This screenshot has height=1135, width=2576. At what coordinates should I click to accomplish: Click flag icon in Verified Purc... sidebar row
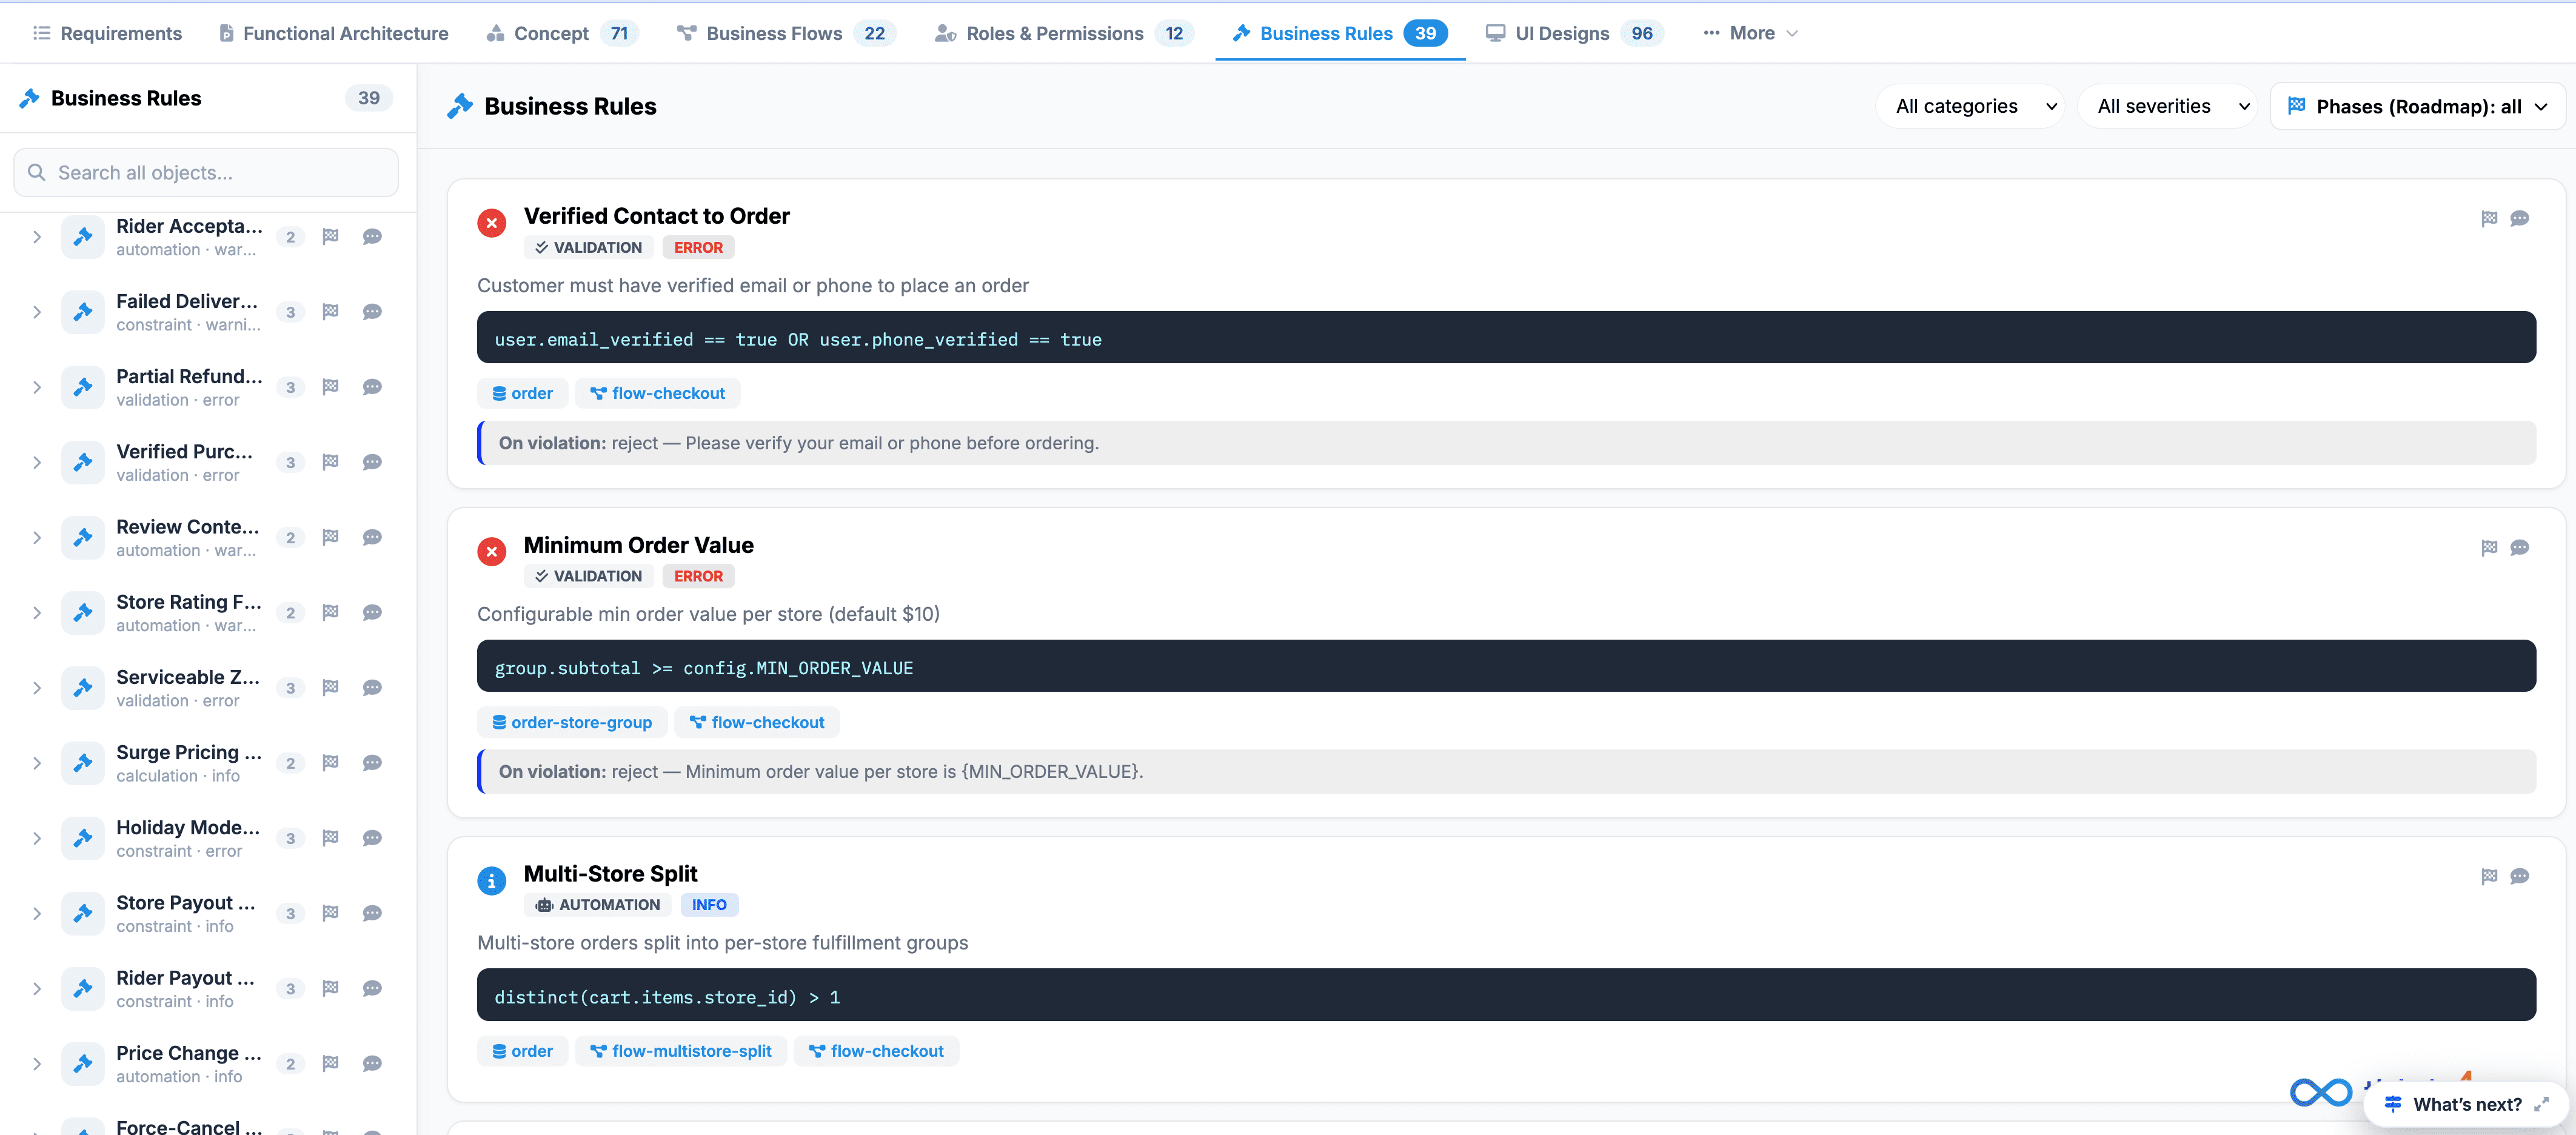331,462
